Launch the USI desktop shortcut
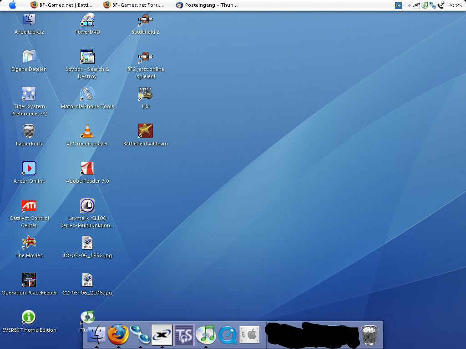The width and height of the screenshot is (466, 349). pos(146,94)
